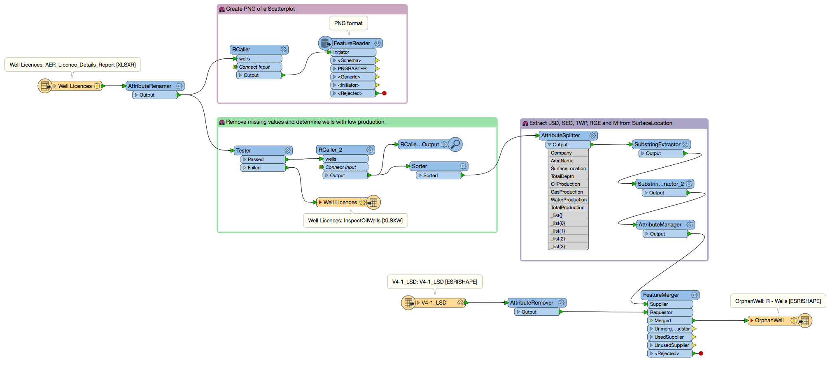Image resolution: width=830 pixels, height=365 pixels.
Task: Select the V4-1_LSD ESRISHAPE annotation
Action: 435,282
